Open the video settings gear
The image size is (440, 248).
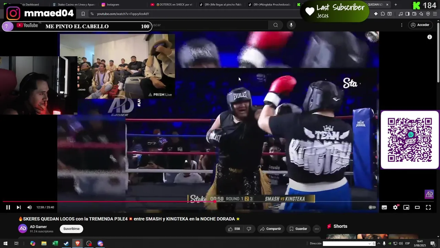tap(395, 207)
